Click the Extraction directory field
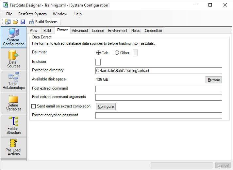The width and height of the screenshot is (233, 170). 159,71
